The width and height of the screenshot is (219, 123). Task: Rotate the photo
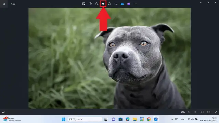pos(90,4)
